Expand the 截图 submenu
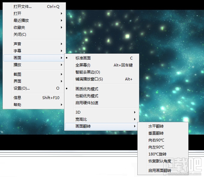 34,74
